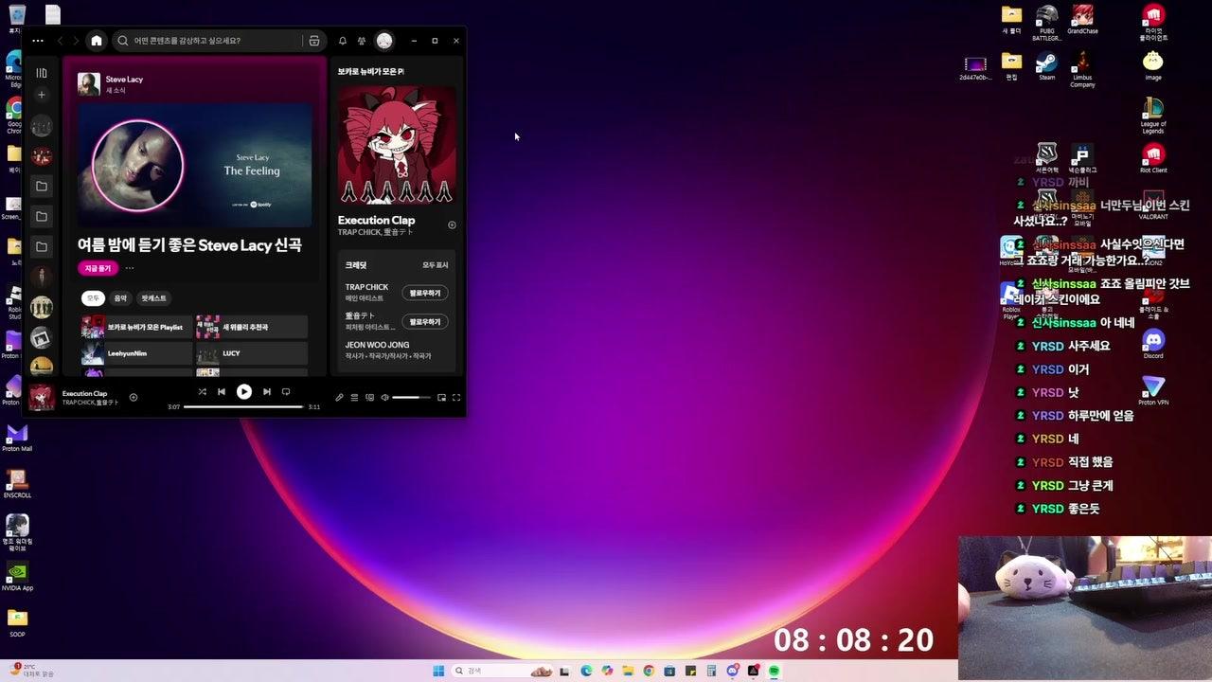
Task: Open Friend Activity icon
Action: pyautogui.click(x=362, y=41)
